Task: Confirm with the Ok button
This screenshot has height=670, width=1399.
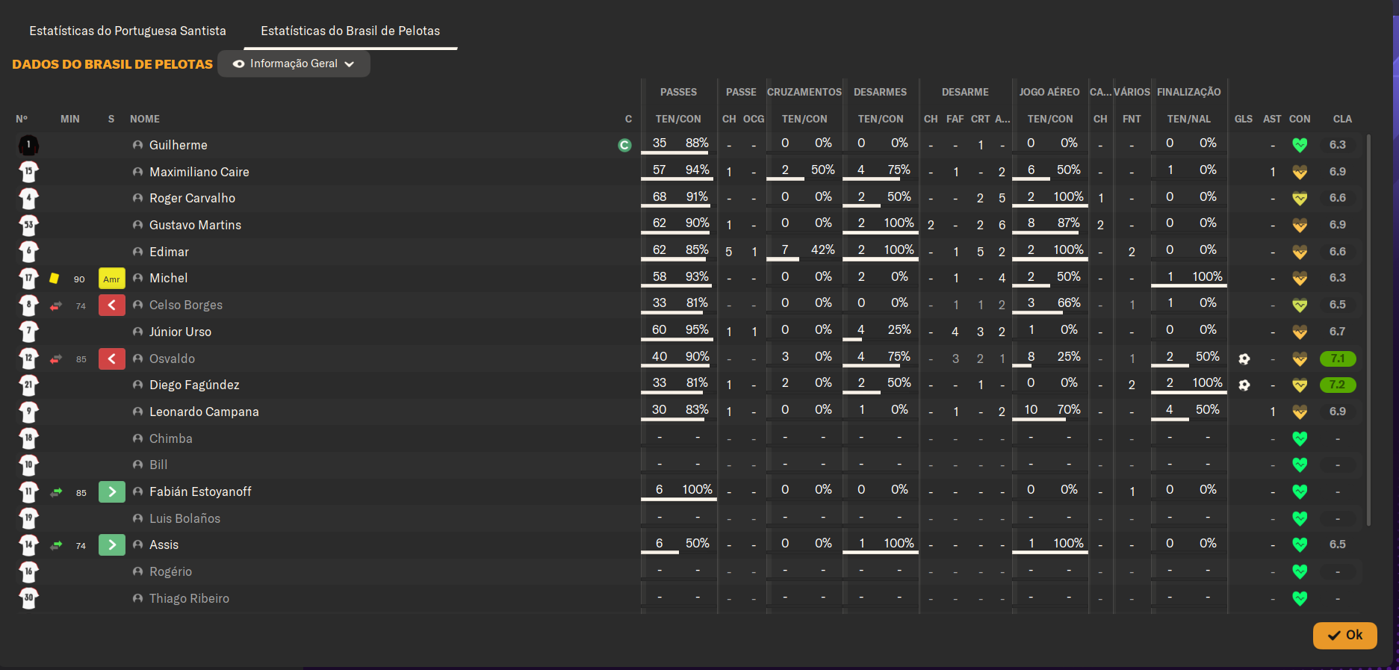Action: click(x=1344, y=636)
